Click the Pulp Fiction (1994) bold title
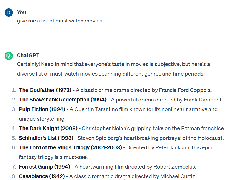 [42, 109]
